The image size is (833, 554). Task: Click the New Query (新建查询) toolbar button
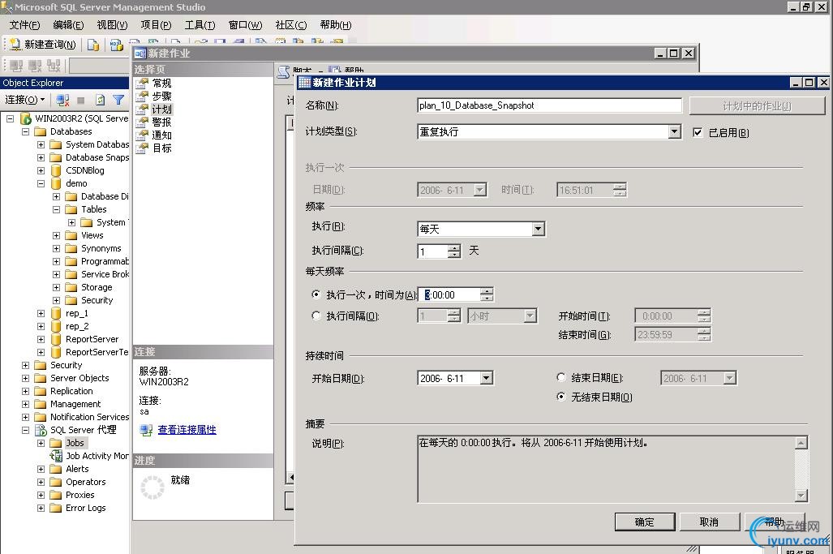(x=44, y=45)
